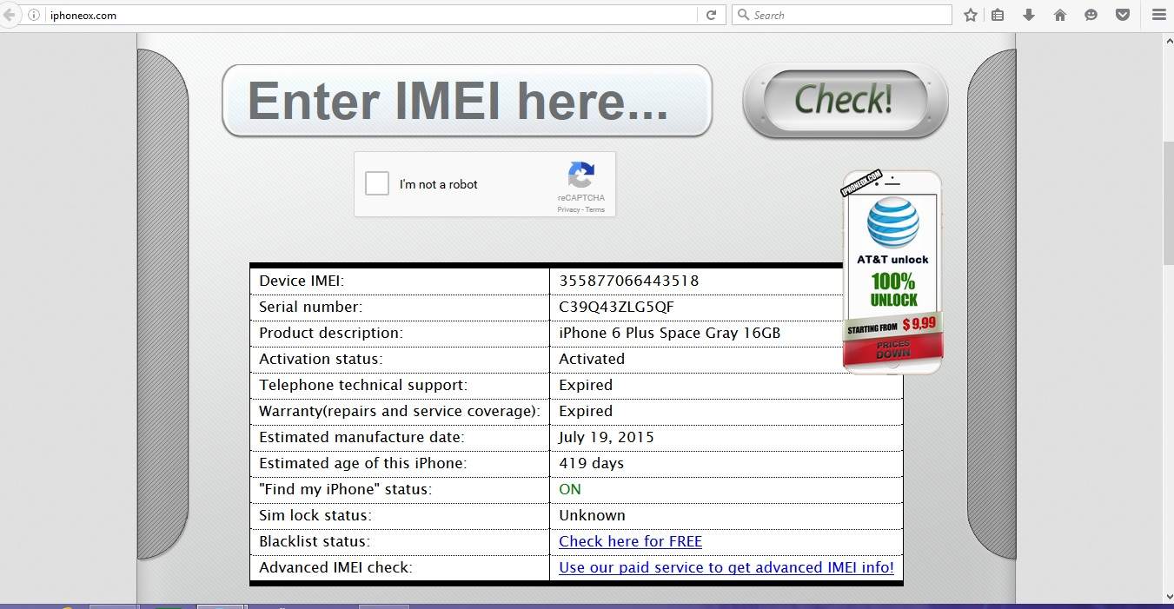The height and width of the screenshot is (609, 1174).
Task: Click iPhone 6 Plus Space Gray 16GB text
Action: [x=669, y=333]
